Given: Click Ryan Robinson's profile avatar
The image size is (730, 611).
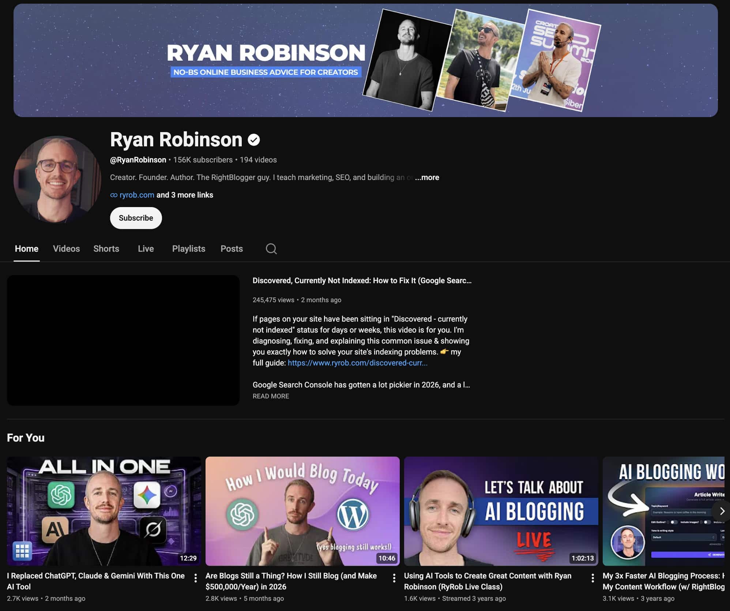Looking at the screenshot, I should tap(57, 179).
